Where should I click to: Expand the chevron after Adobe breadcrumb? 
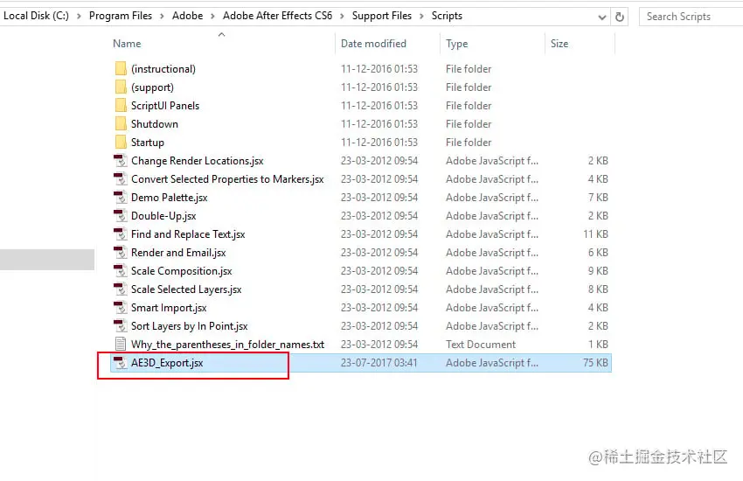[x=212, y=16]
